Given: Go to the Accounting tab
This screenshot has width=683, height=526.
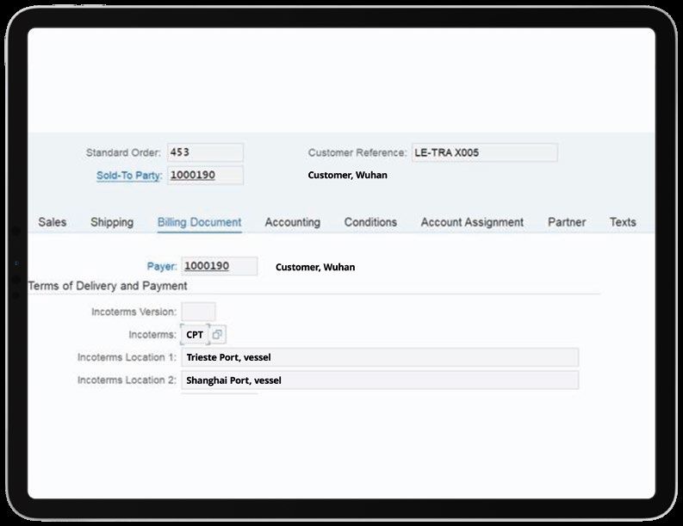Looking at the screenshot, I should (292, 222).
